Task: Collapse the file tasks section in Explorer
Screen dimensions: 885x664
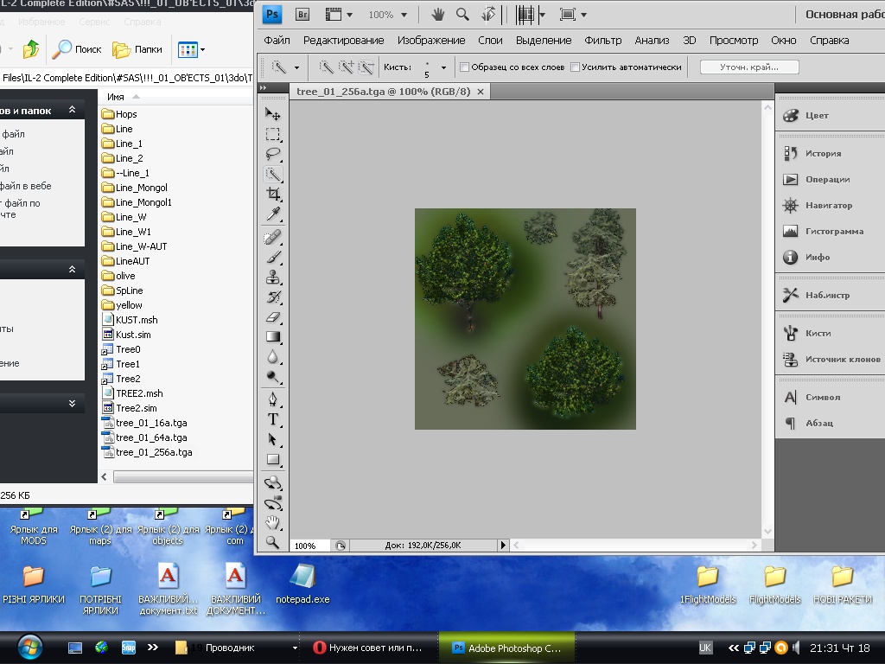Action: pos(73,111)
